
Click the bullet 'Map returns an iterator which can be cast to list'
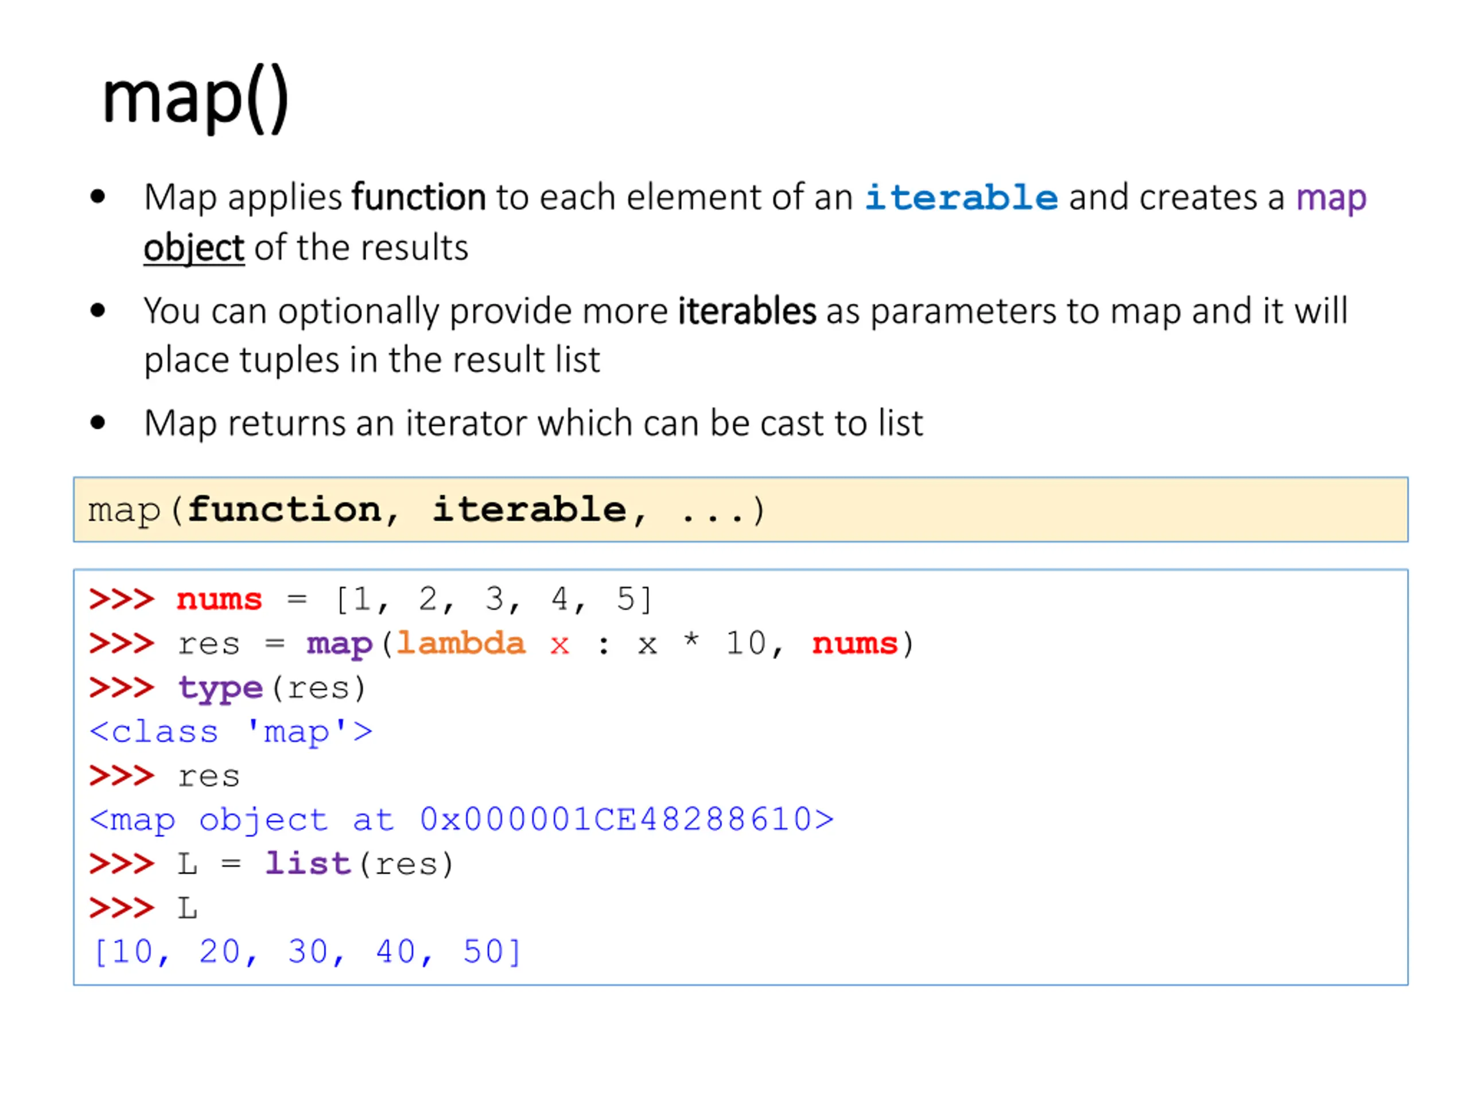(533, 424)
